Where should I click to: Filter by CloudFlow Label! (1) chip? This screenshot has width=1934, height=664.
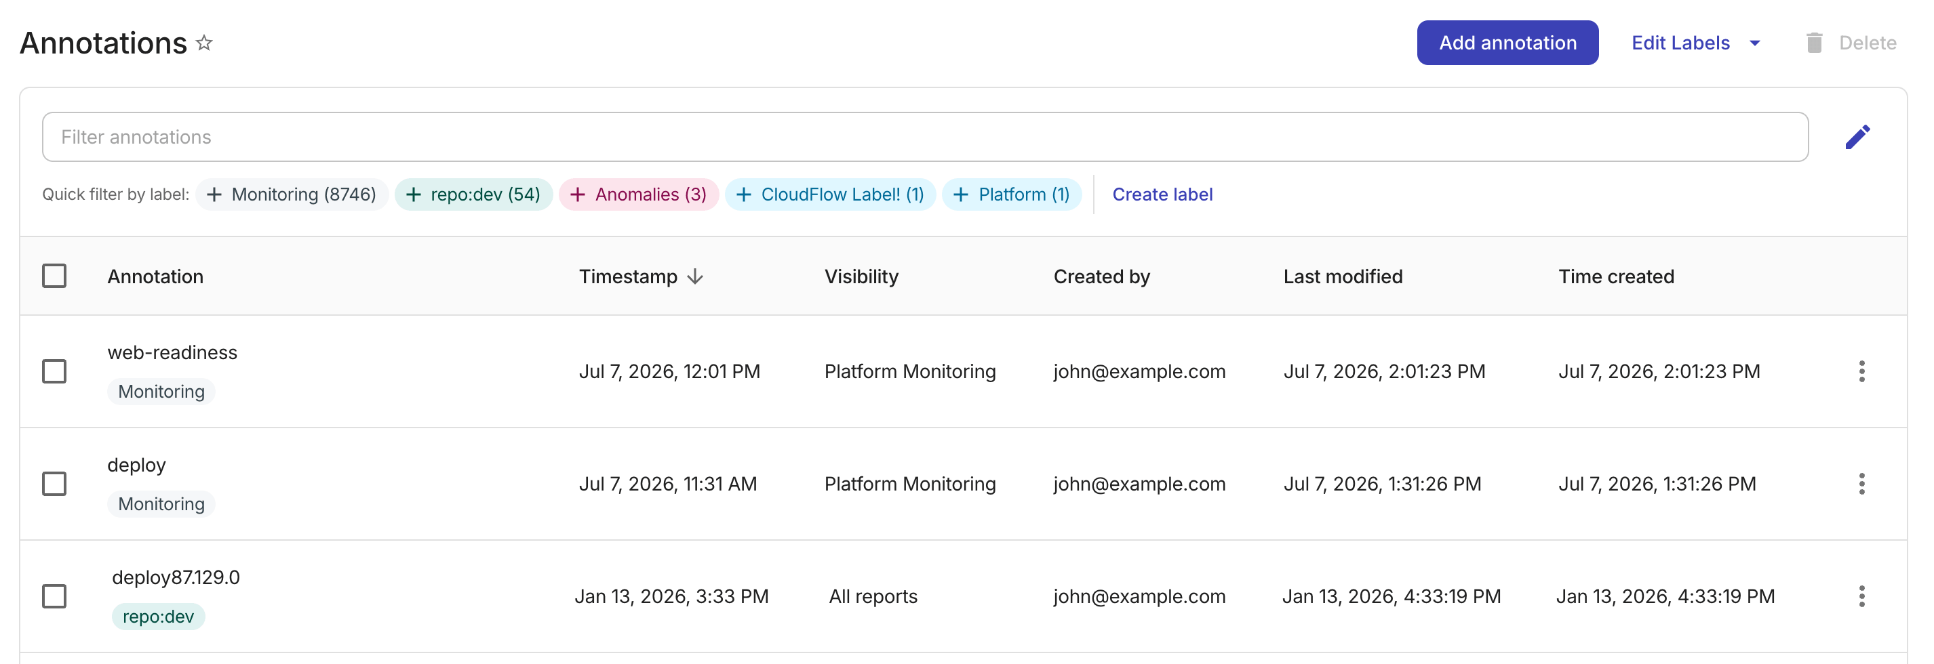coord(829,194)
